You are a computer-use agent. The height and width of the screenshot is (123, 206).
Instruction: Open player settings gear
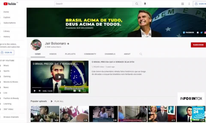[x=79, y=91]
